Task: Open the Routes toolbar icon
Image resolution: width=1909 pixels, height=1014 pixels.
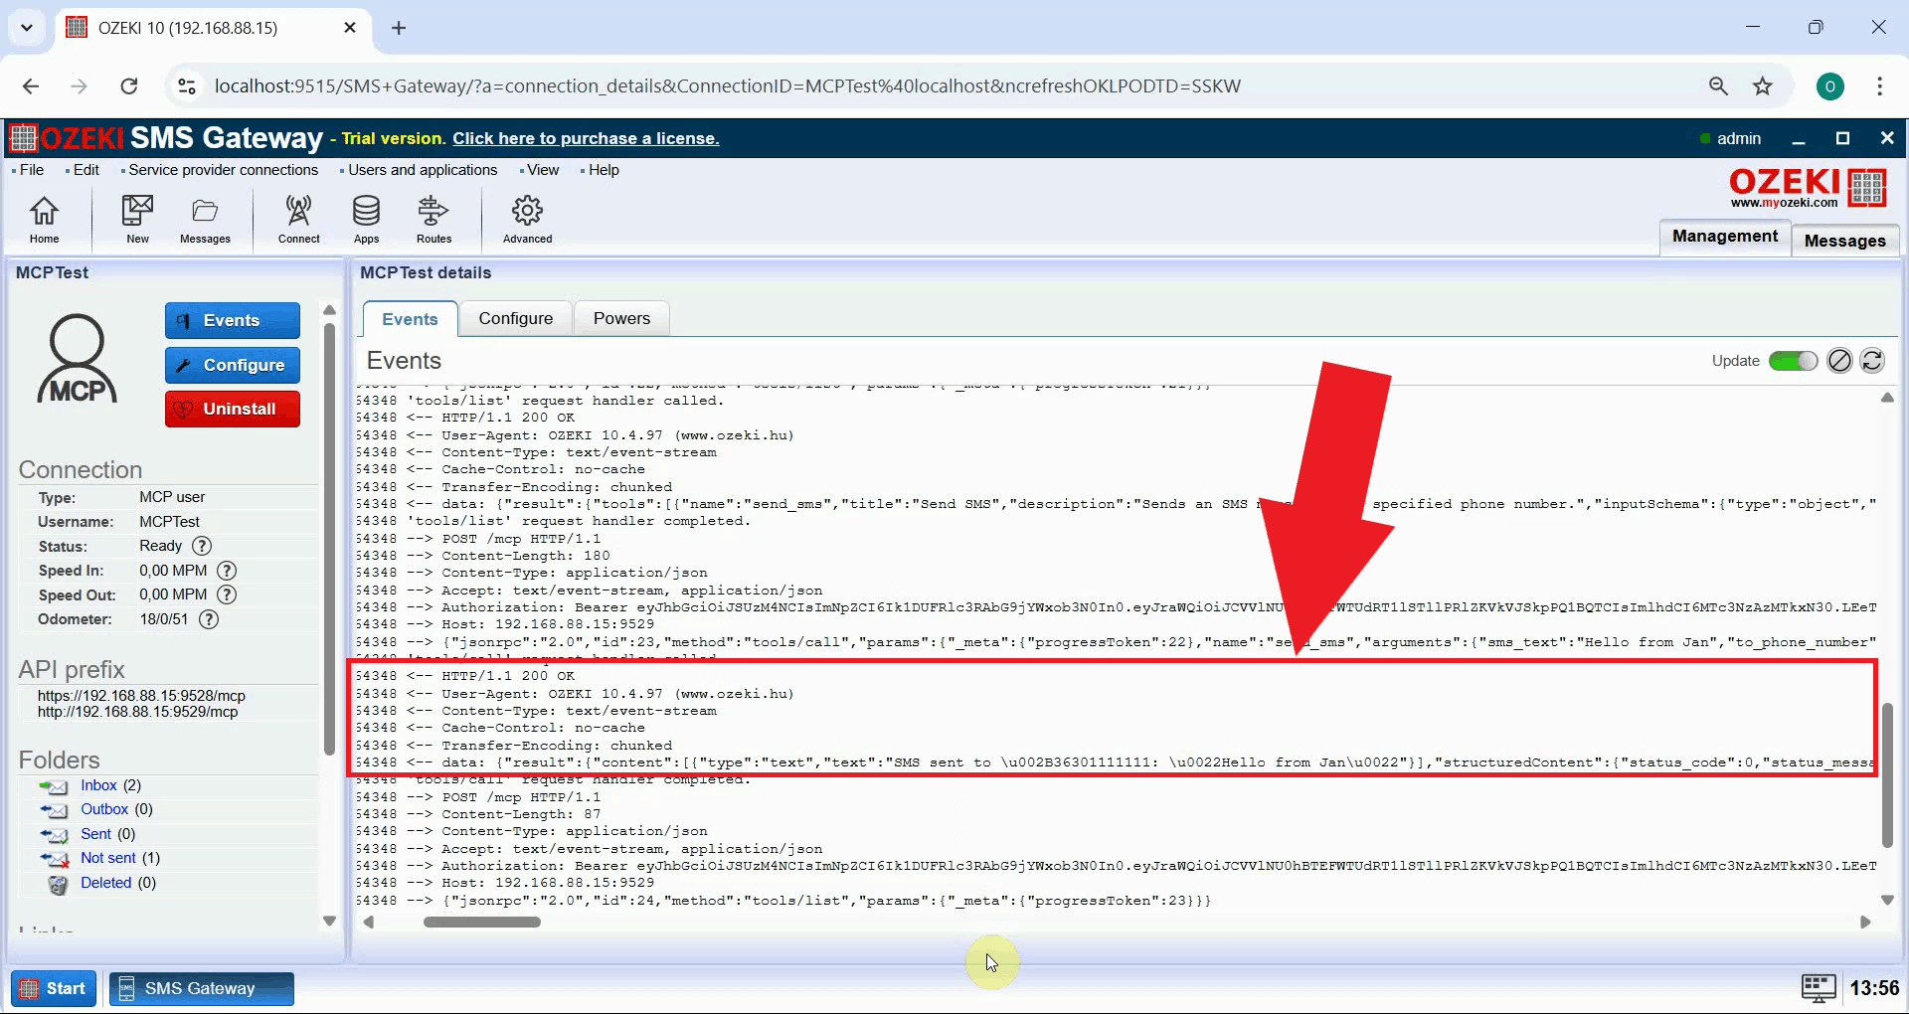Action: (434, 220)
